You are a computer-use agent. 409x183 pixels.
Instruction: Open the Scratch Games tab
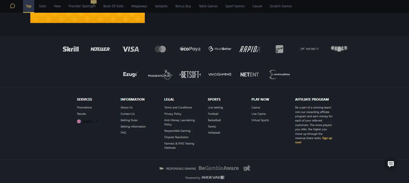tap(281, 6)
